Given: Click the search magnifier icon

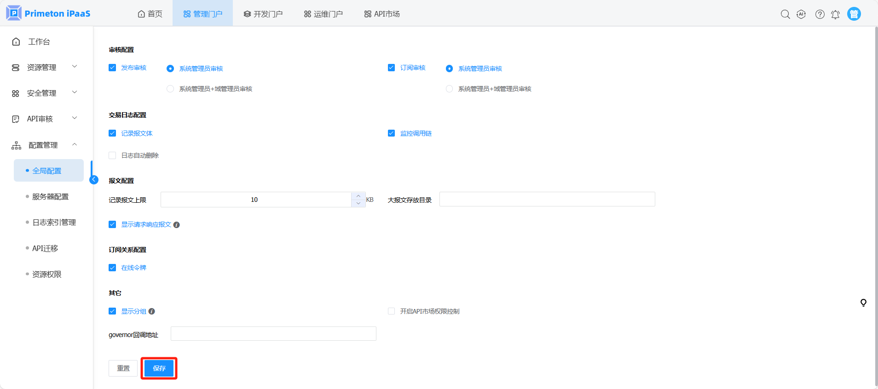Looking at the screenshot, I should click(785, 14).
